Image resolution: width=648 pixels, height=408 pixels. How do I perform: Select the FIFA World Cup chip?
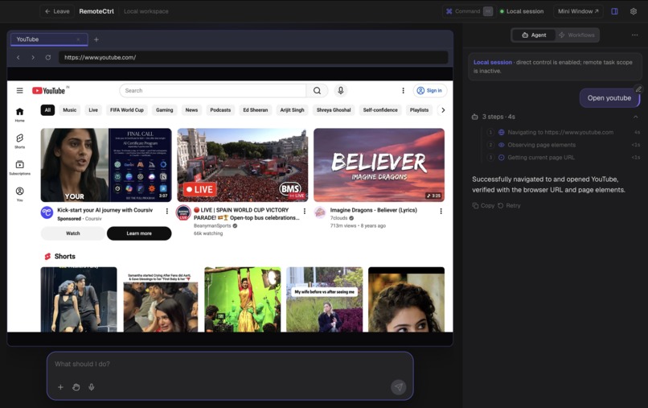[127, 110]
